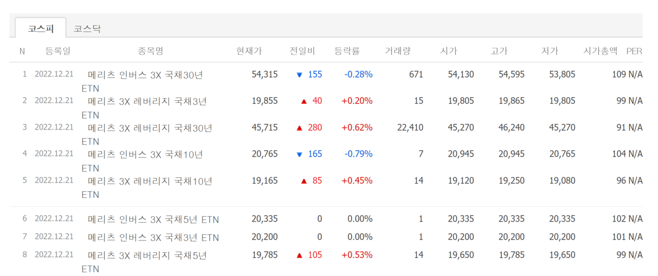
Task: Click the 저가 column header
Action: tap(550, 51)
